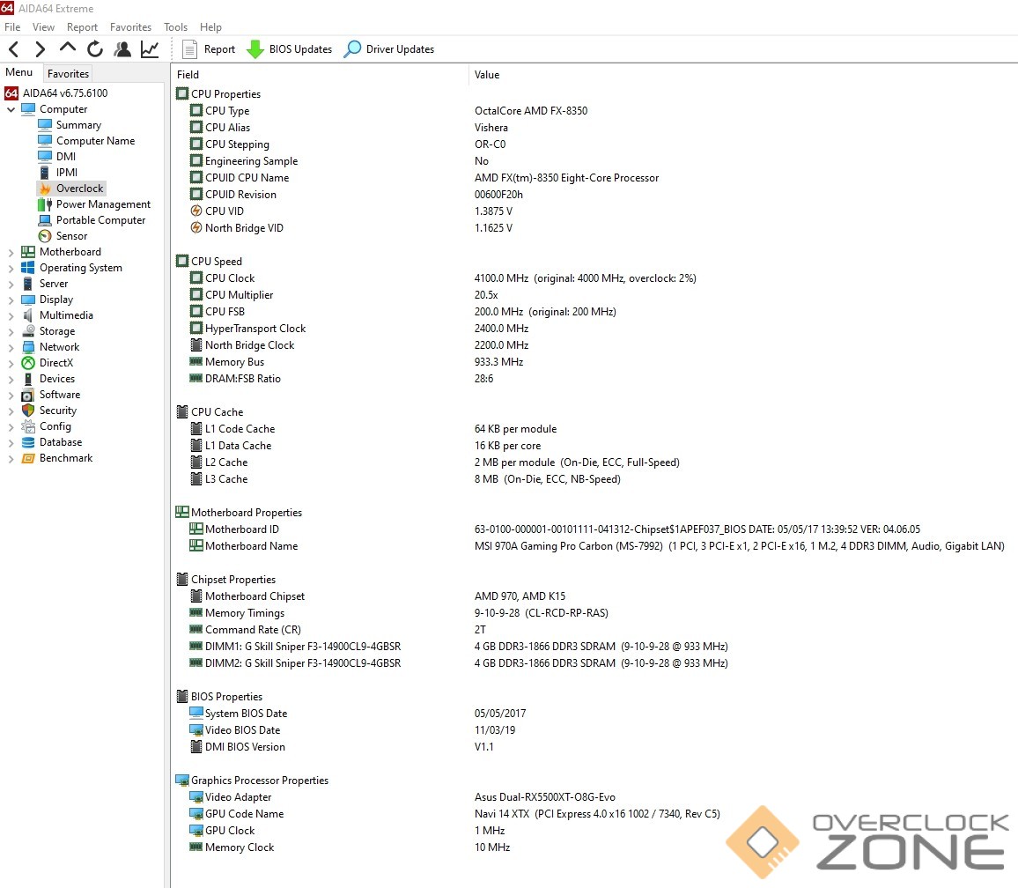Click the Motherboard icon in tree
1018x888 pixels.
[28, 251]
